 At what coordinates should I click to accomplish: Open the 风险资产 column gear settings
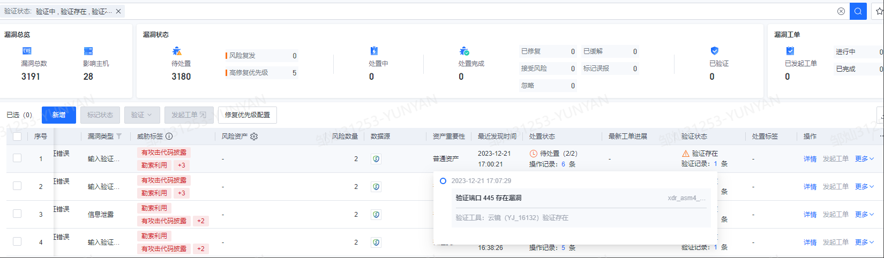coord(254,136)
